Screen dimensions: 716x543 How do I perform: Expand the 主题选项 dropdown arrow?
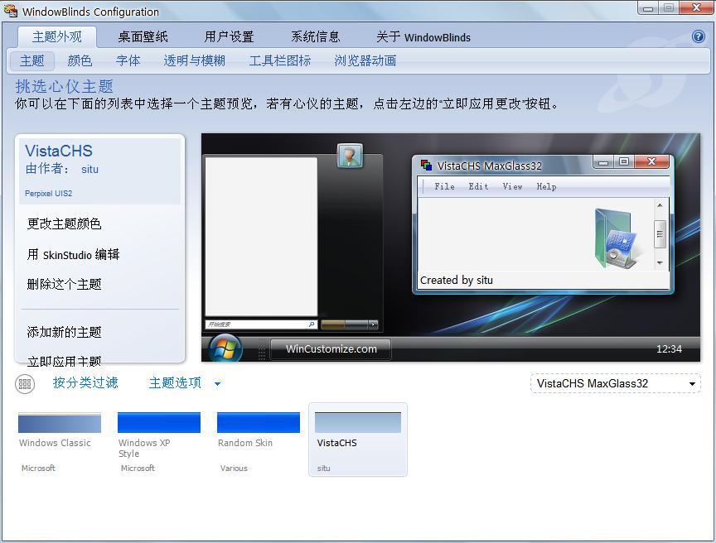(x=218, y=384)
